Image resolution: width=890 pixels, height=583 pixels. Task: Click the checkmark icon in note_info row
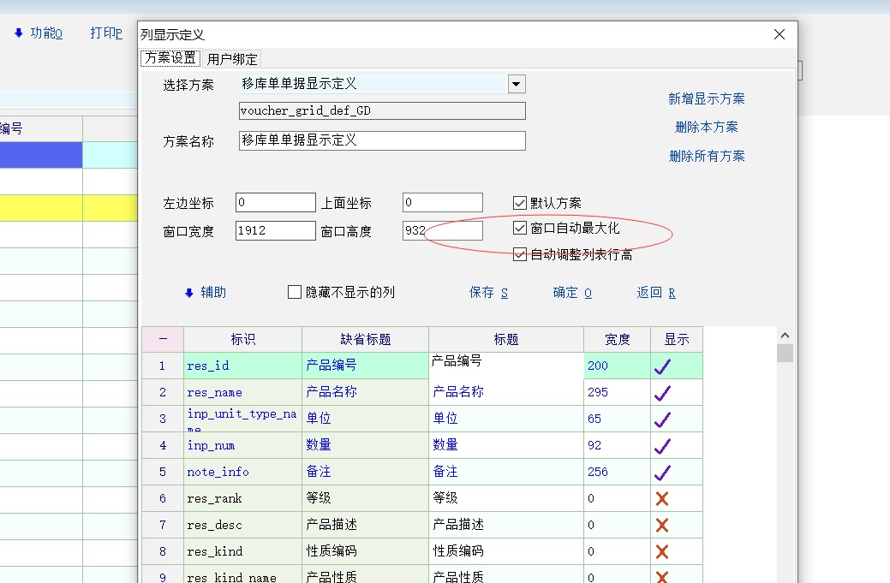click(662, 472)
